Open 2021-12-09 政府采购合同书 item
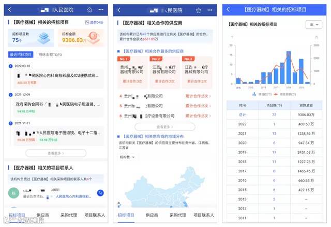Screen dimensions: 331x227 [x=59, y=107]
